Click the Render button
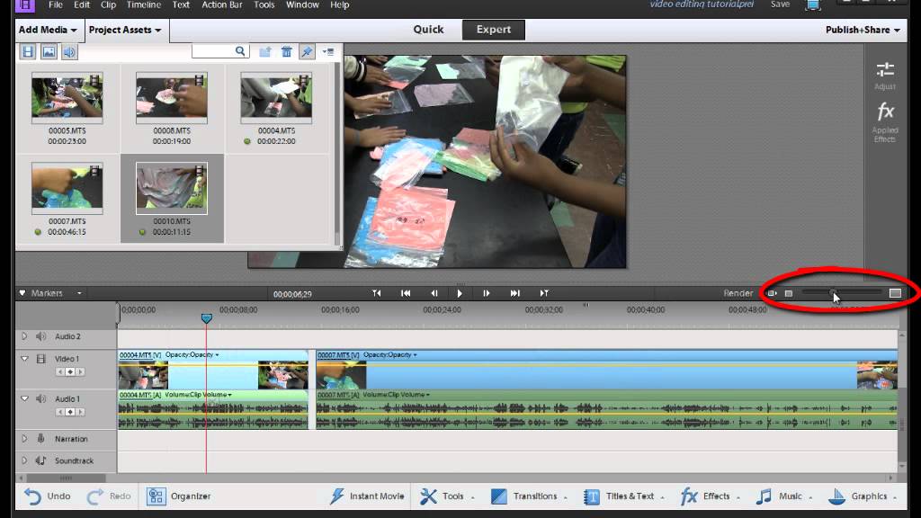The height and width of the screenshot is (518, 921). pyautogui.click(x=738, y=293)
